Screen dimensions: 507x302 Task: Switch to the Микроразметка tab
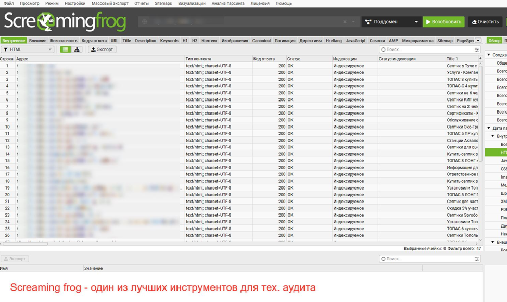tap(417, 41)
